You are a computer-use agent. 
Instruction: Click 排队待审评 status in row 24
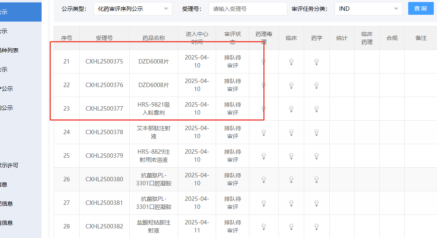pyautogui.click(x=233, y=132)
